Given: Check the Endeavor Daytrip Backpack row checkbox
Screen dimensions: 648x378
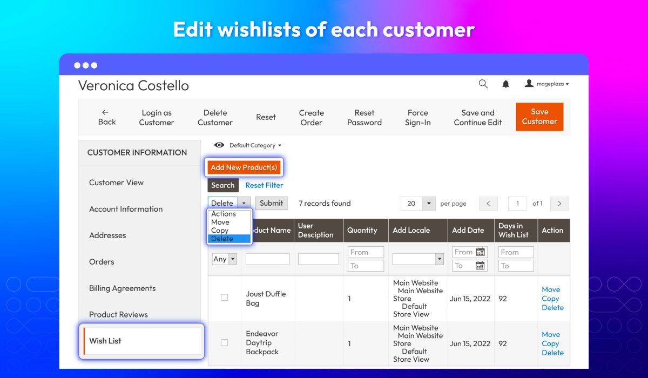Looking at the screenshot, I should pos(225,342).
